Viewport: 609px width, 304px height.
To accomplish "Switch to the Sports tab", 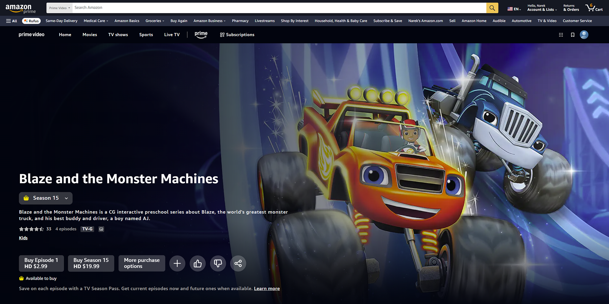I will [146, 35].
